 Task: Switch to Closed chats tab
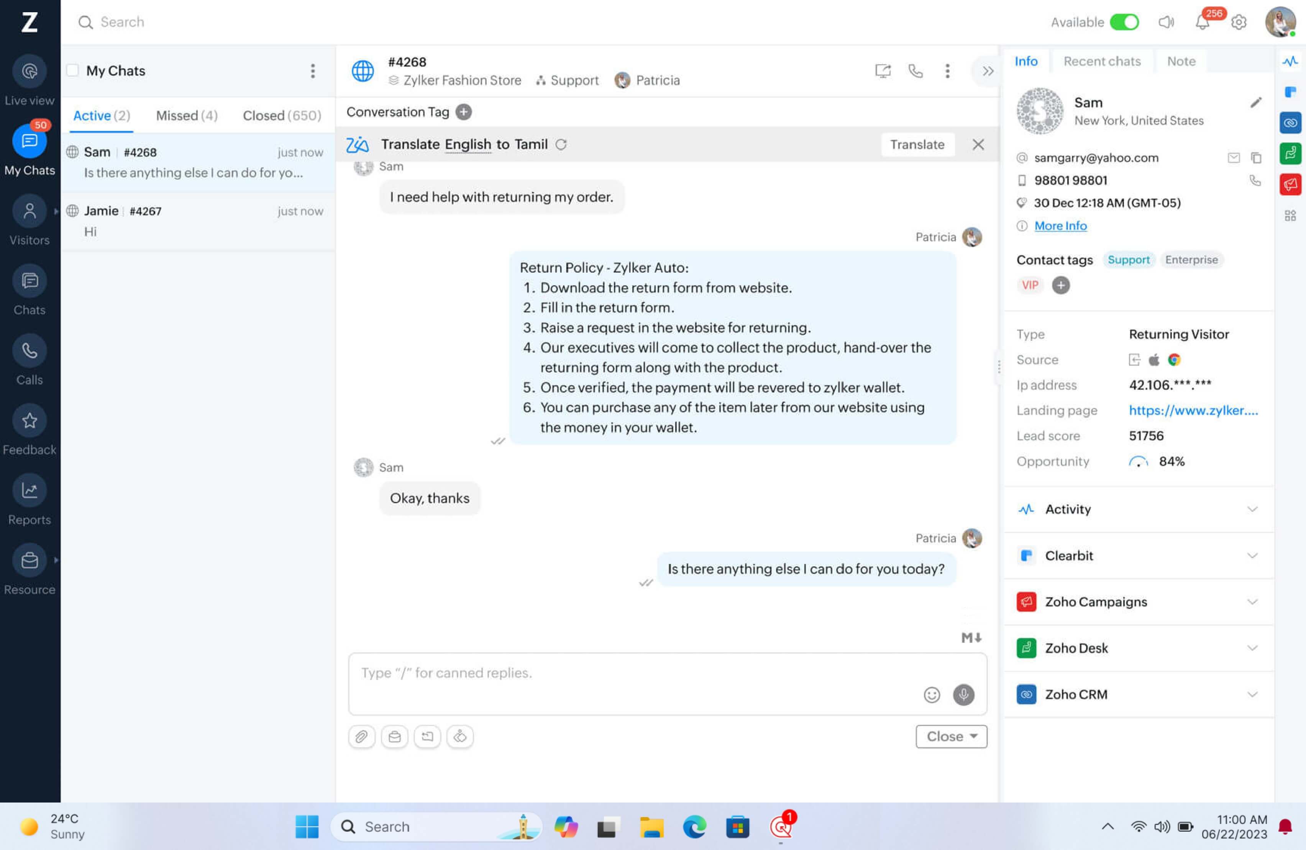[x=282, y=116]
